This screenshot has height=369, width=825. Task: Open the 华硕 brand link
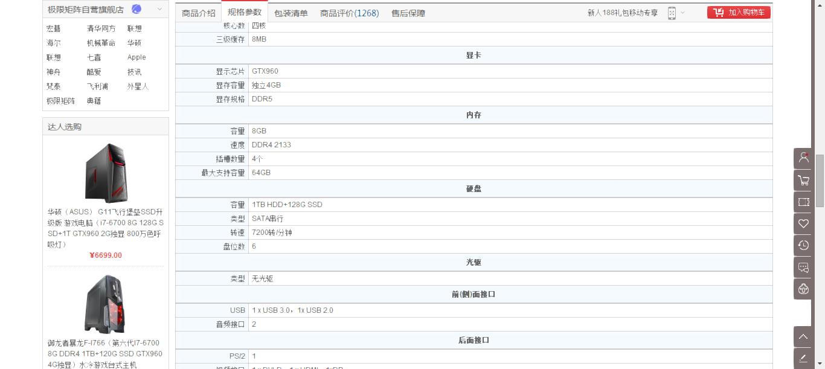coord(134,43)
